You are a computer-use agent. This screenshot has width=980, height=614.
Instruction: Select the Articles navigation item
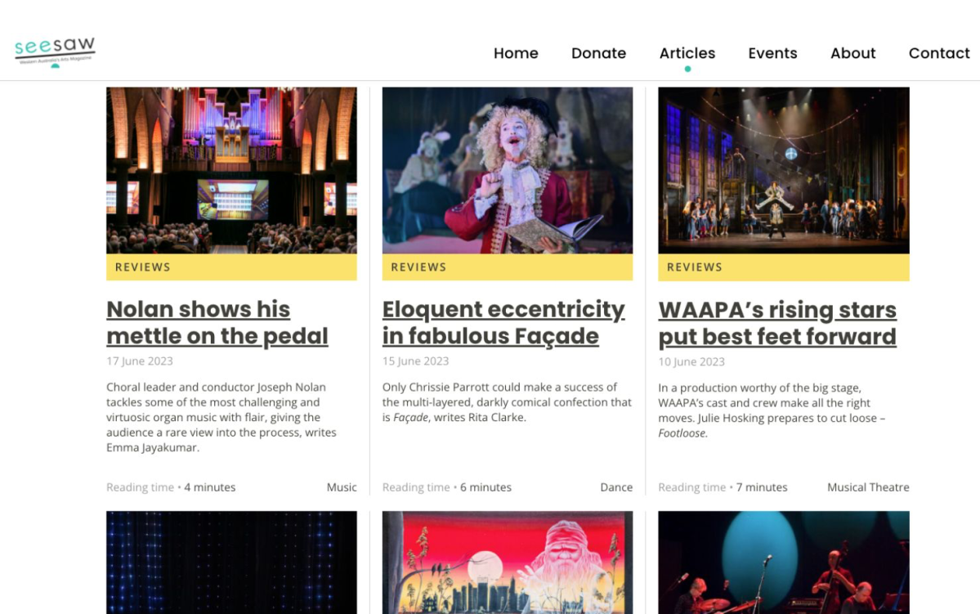point(687,53)
